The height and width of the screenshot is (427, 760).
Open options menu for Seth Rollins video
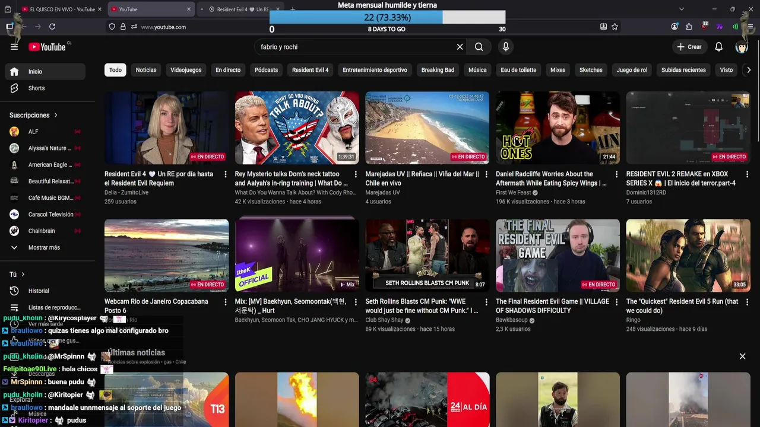pyautogui.click(x=486, y=302)
